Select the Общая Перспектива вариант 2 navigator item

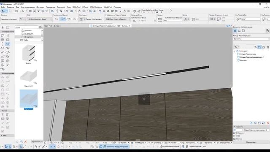click(x=252, y=57)
